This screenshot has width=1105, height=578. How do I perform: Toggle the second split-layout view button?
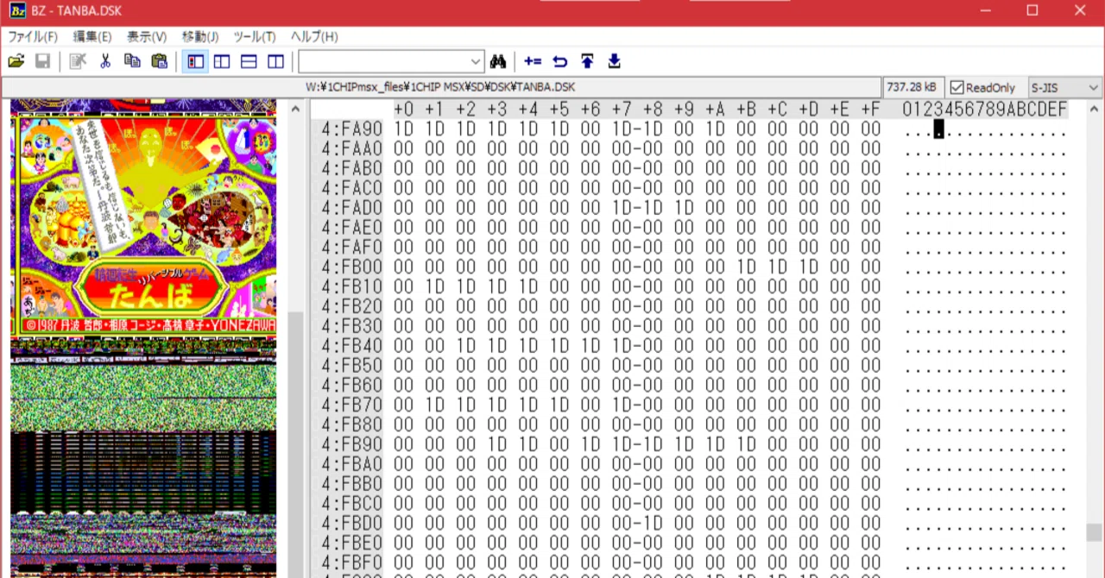tap(222, 61)
